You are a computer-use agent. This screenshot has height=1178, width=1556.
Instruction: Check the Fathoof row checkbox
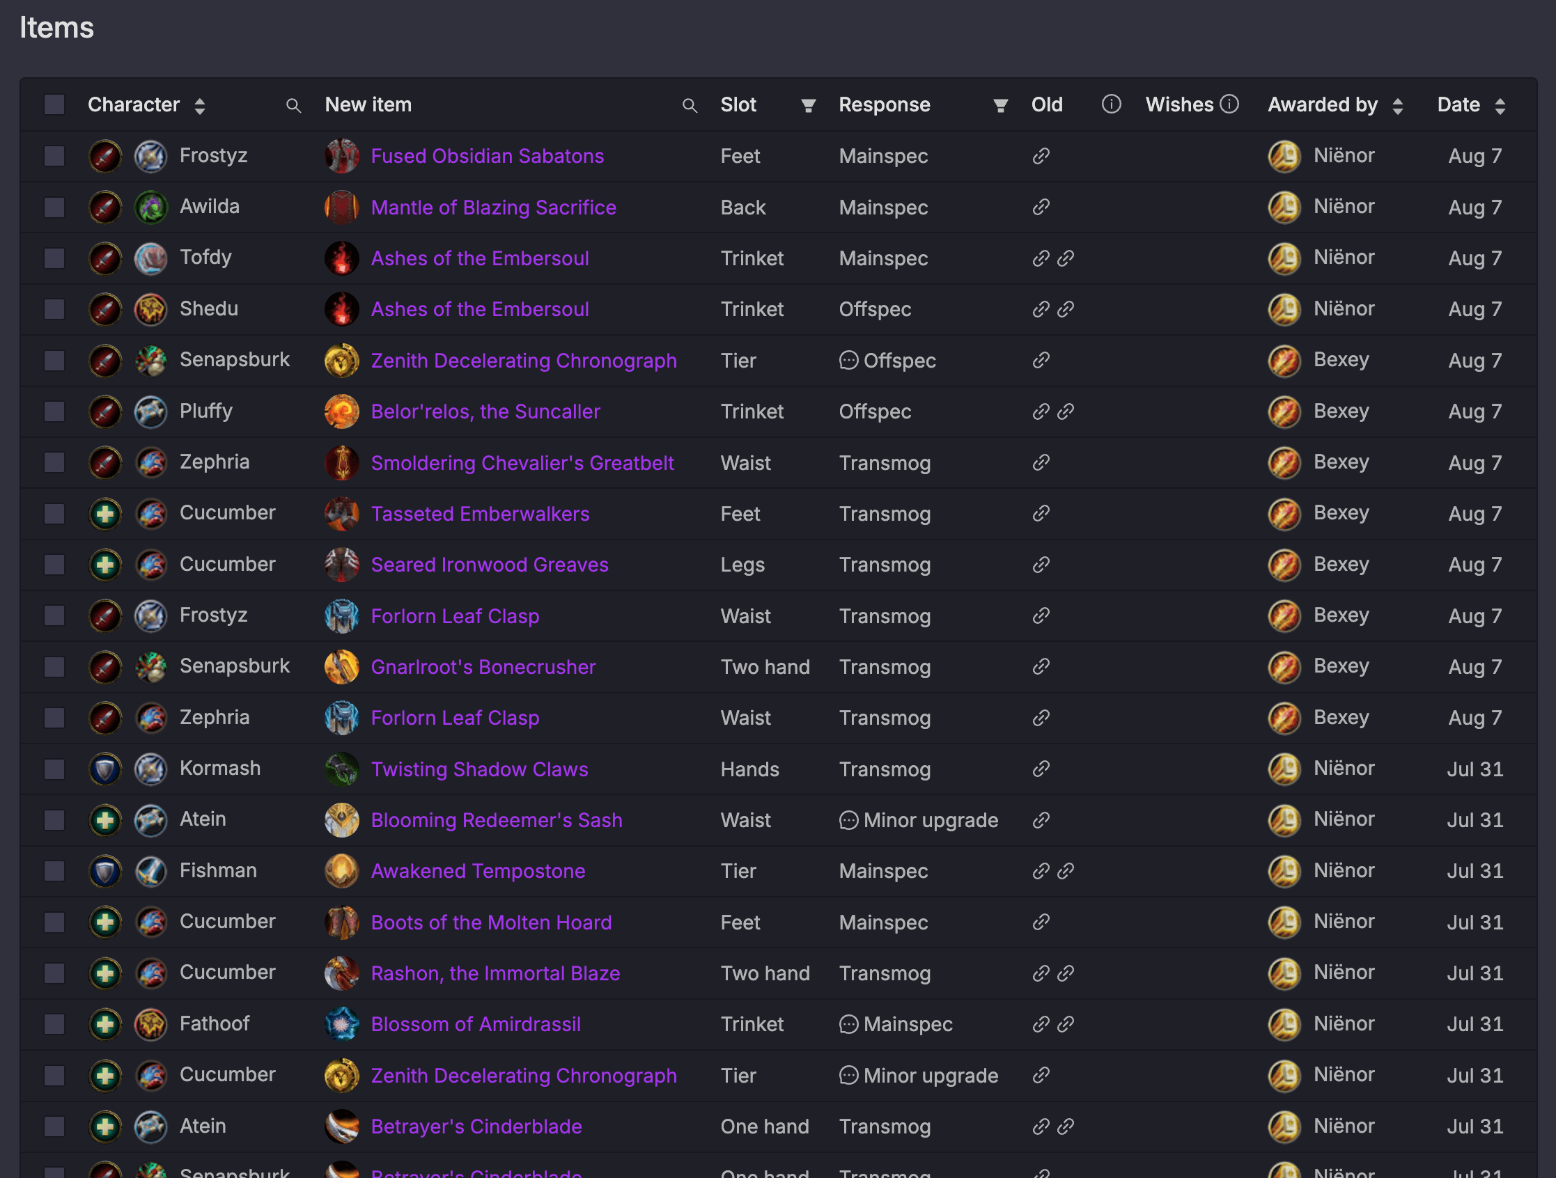click(x=54, y=1025)
